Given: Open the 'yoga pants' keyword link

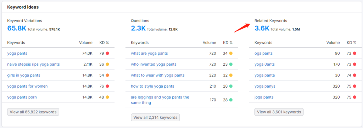Looking at the screenshot, I should [x=17, y=53].
